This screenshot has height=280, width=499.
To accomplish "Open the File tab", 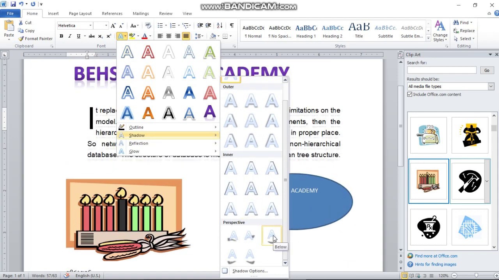I will click(10, 14).
